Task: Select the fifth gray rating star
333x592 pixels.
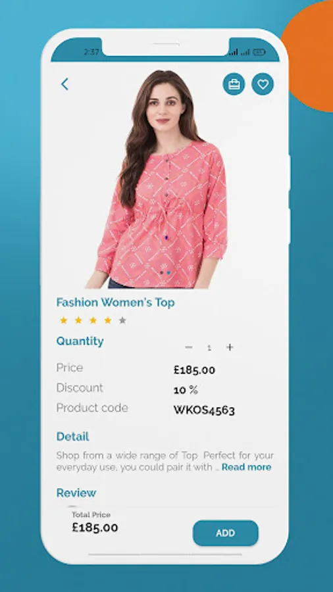Action: (122, 320)
